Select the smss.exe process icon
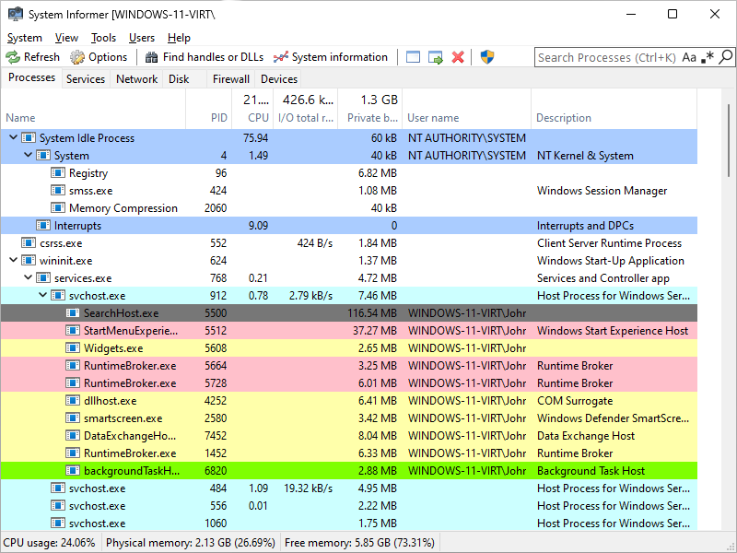 [58, 191]
